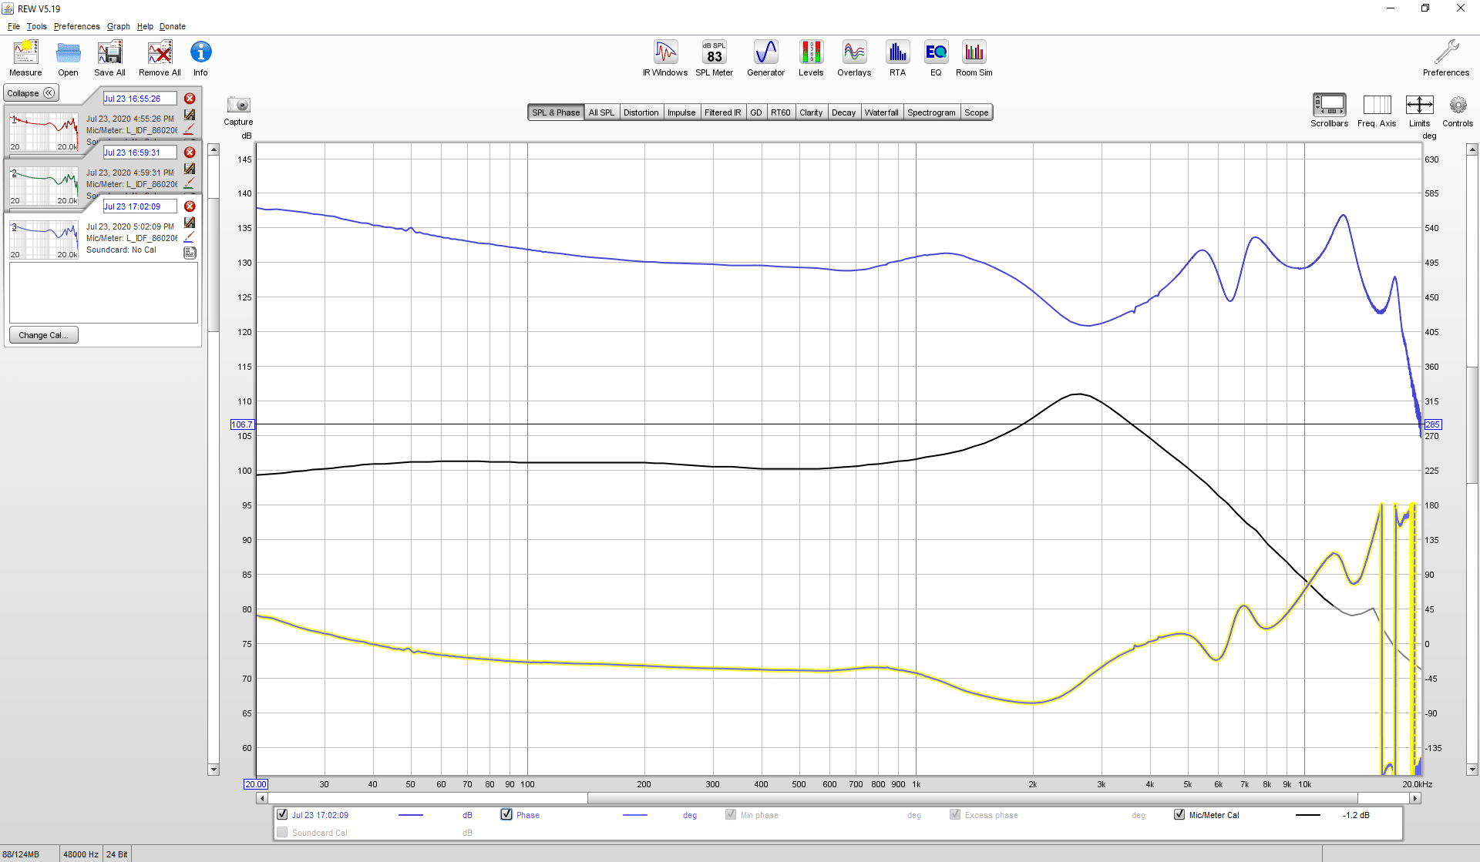Screen dimensions: 1480x862
Task: Open notes icon for third measurement
Action: [x=190, y=253]
